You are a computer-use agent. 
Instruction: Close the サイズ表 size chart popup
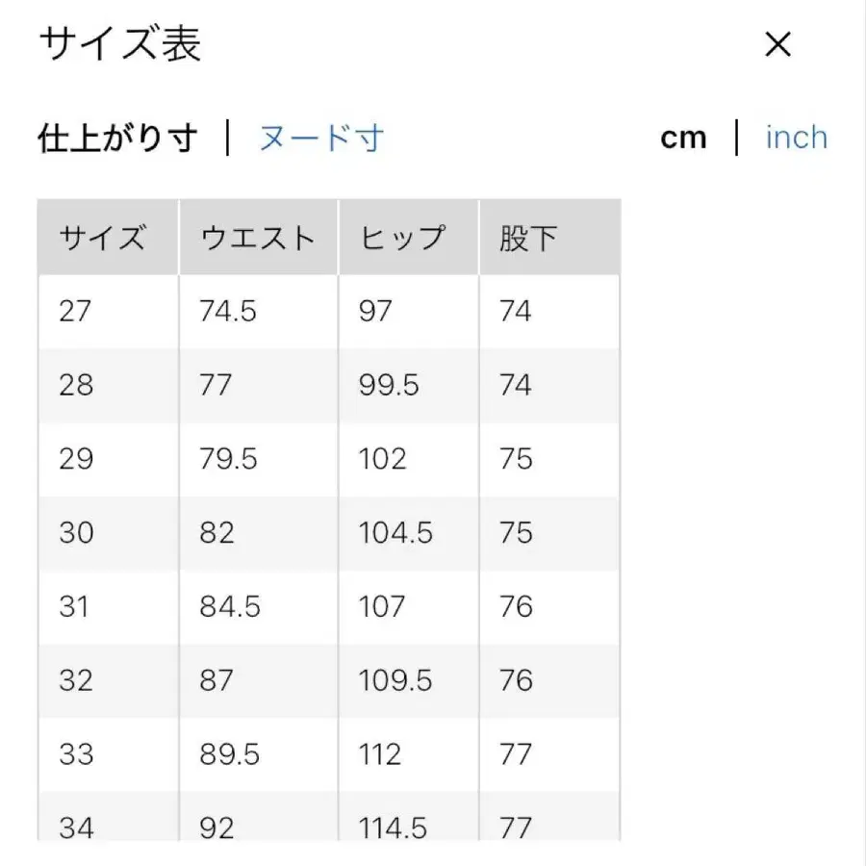pyautogui.click(x=777, y=44)
